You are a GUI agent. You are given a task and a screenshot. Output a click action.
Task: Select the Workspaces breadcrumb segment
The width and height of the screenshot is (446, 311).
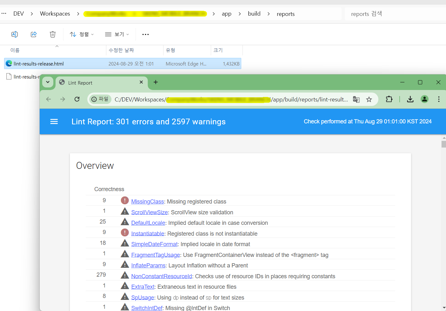(x=55, y=14)
